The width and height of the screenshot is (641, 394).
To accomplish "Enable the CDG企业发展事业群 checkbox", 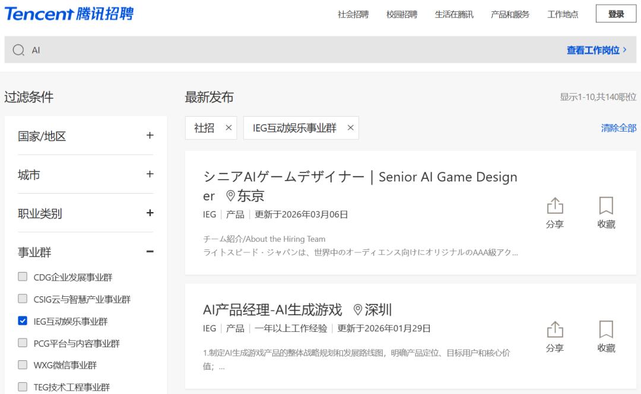I will click(23, 277).
